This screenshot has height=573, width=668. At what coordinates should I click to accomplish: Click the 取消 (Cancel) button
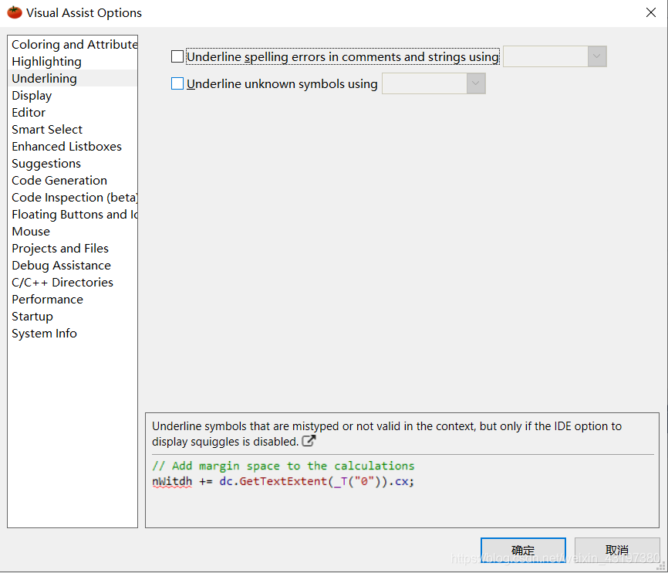click(x=617, y=550)
